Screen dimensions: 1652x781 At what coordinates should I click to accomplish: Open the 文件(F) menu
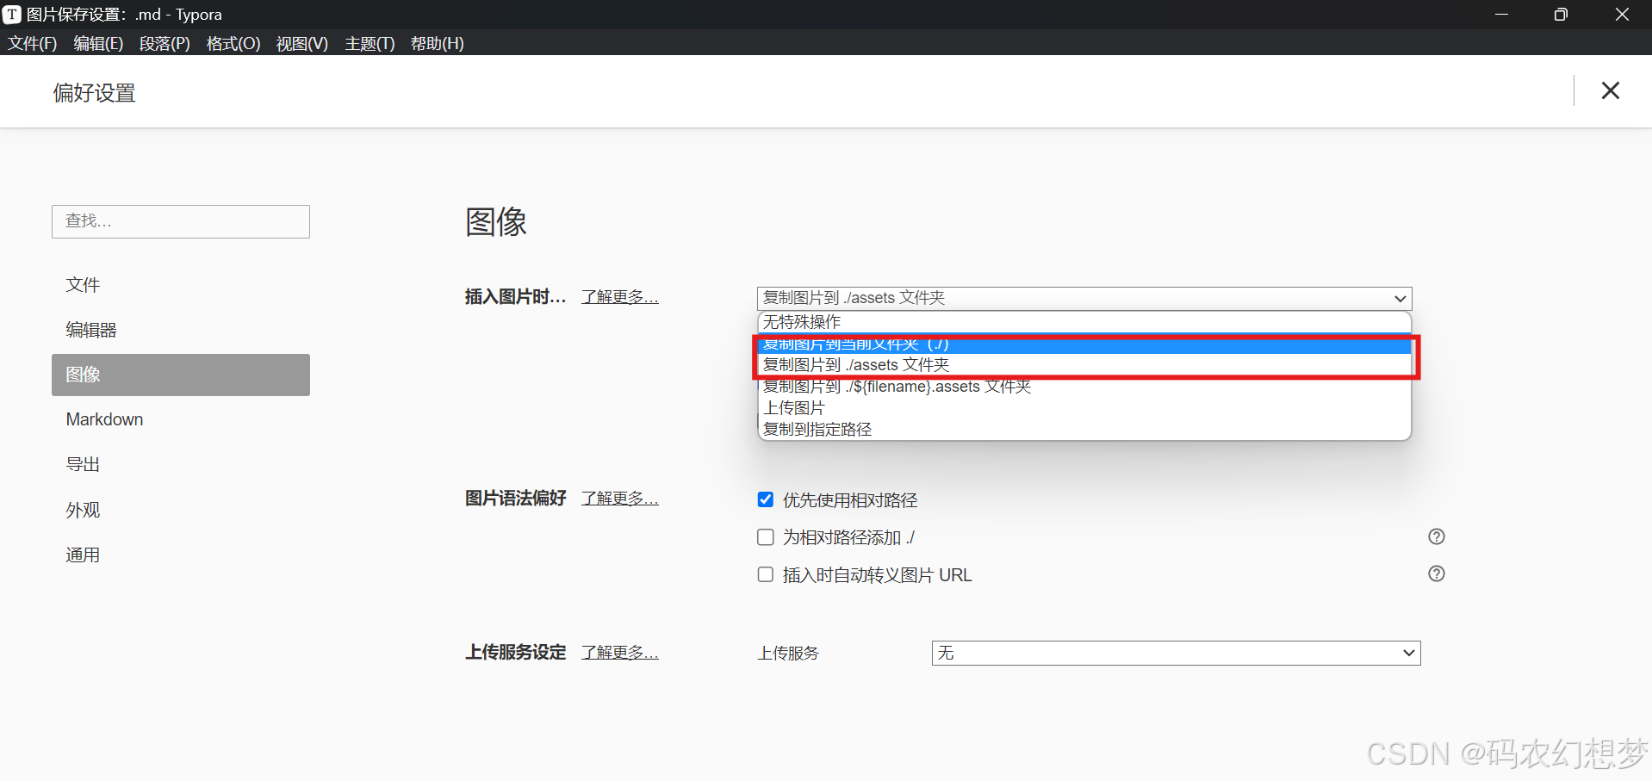click(x=32, y=43)
